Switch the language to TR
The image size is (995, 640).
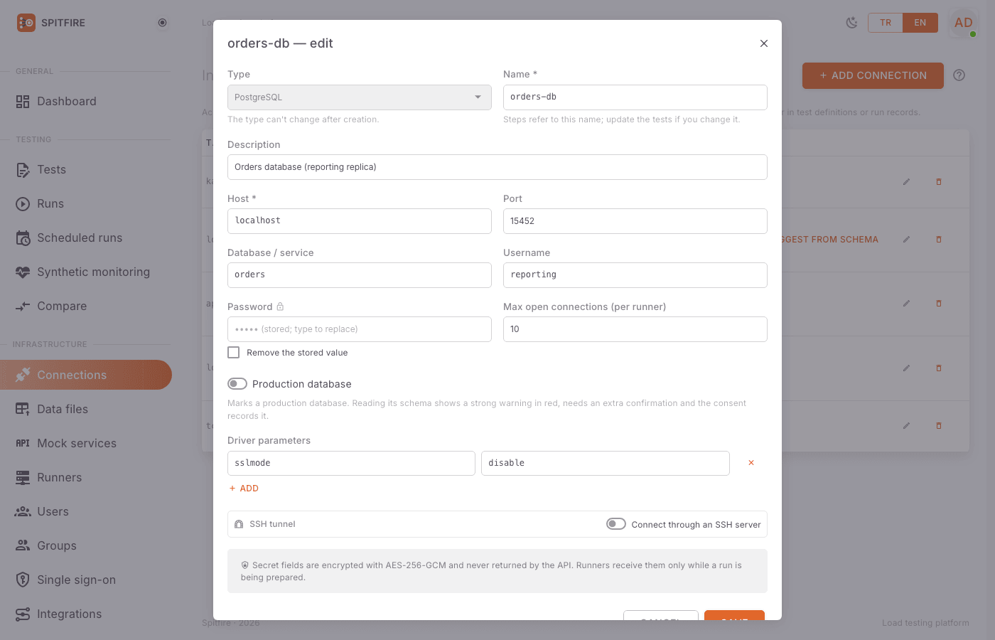[x=886, y=23]
